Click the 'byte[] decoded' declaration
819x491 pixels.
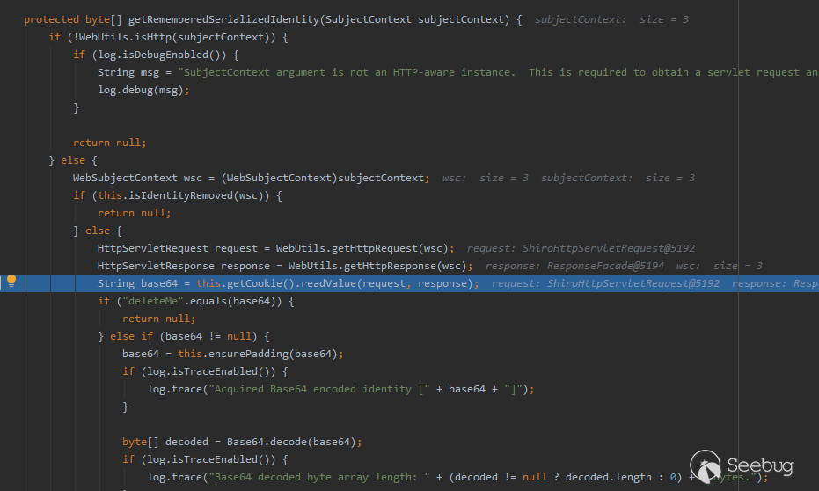point(165,442)
